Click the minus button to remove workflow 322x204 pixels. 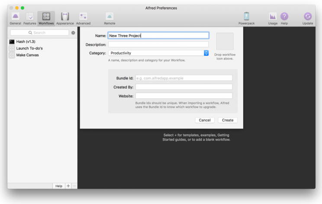point(74,186)
